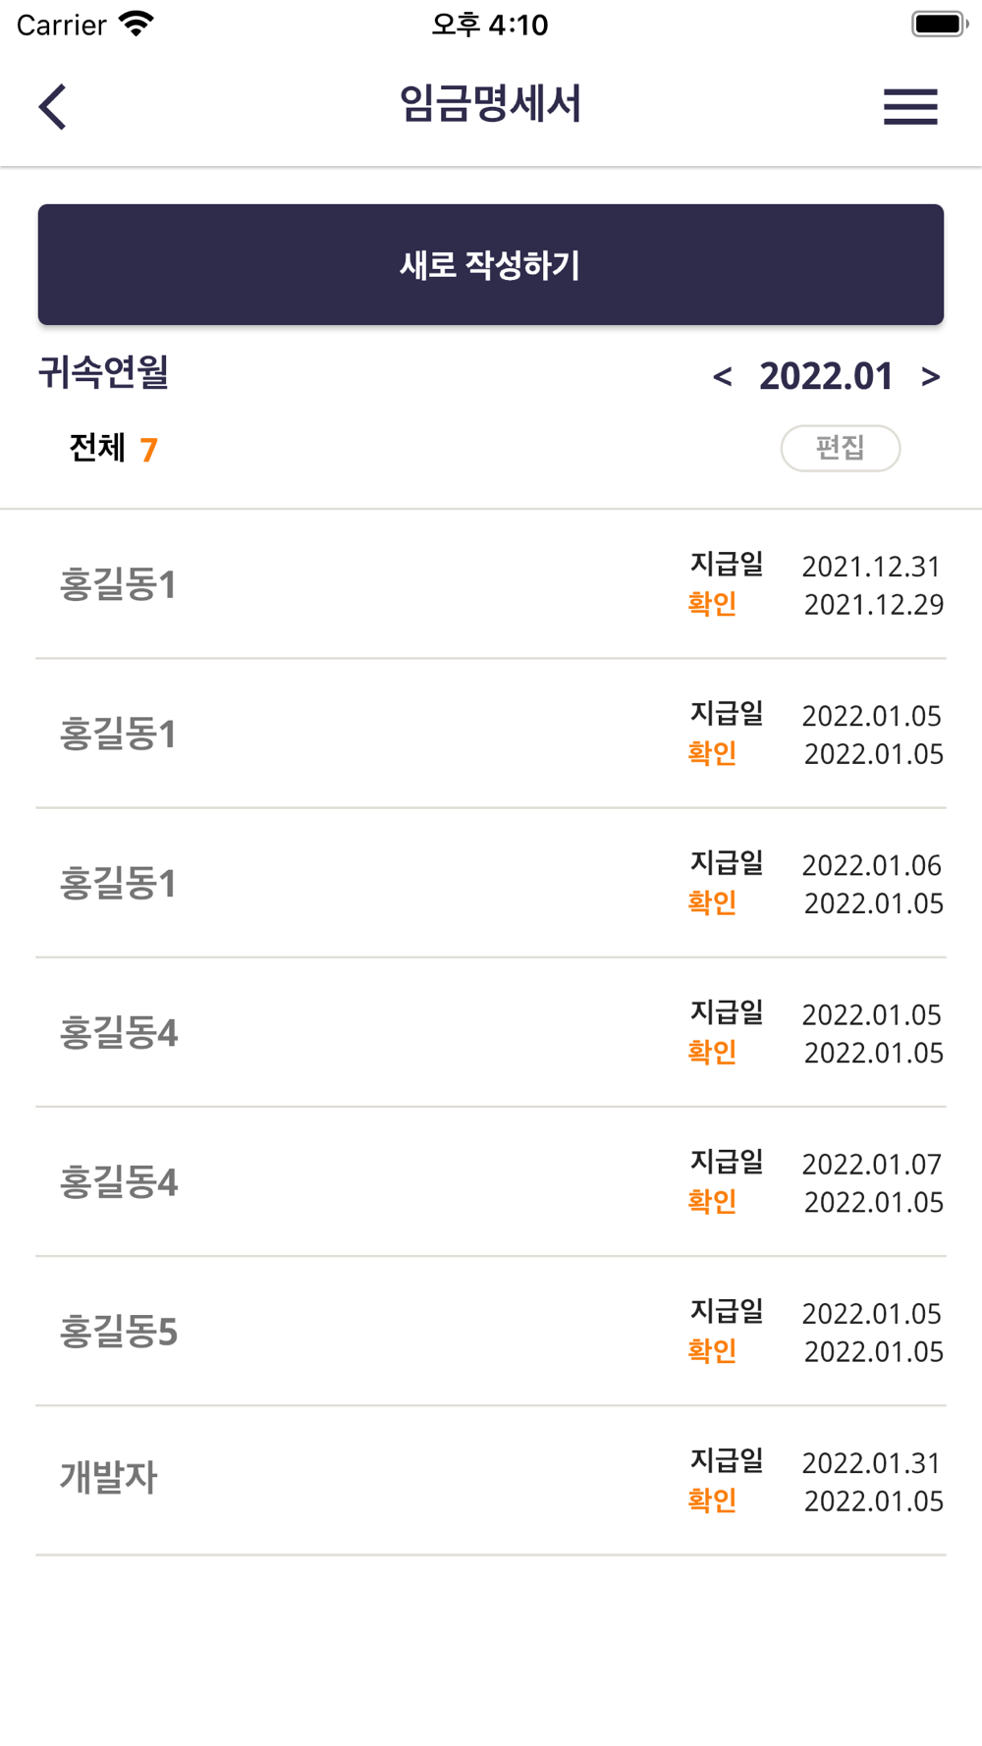Tap the 2022.01 month label
The height and width of the screenshot is (1746, 982).
click(x=826, y=376)
